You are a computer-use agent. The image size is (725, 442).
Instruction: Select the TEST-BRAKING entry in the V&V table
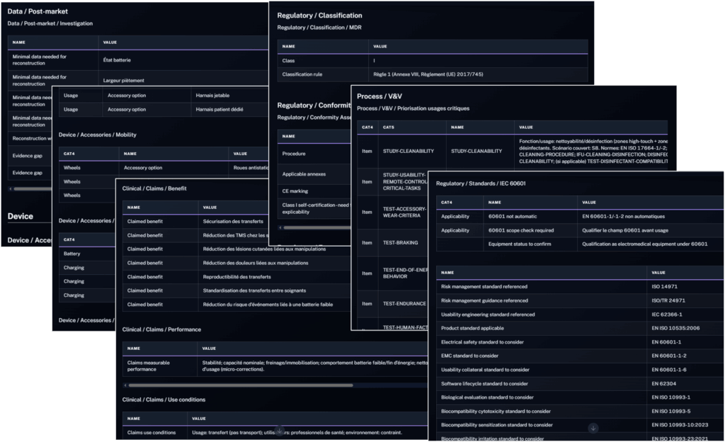click(x=400, y=243)
